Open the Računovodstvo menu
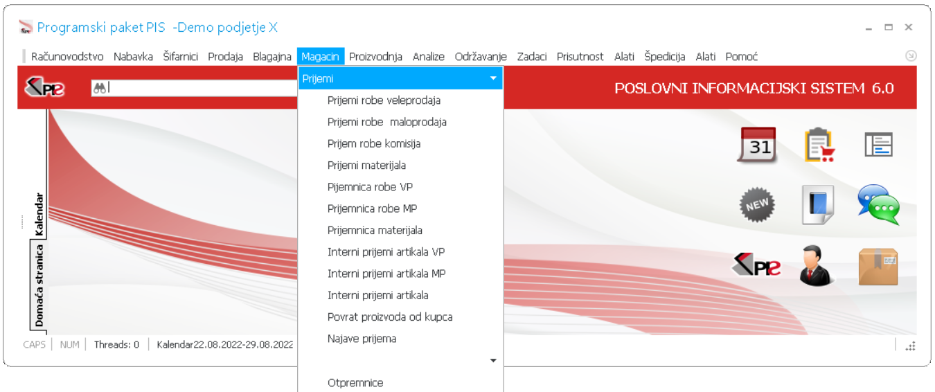This screenshot has width=935, height=392. pos(67,57)
